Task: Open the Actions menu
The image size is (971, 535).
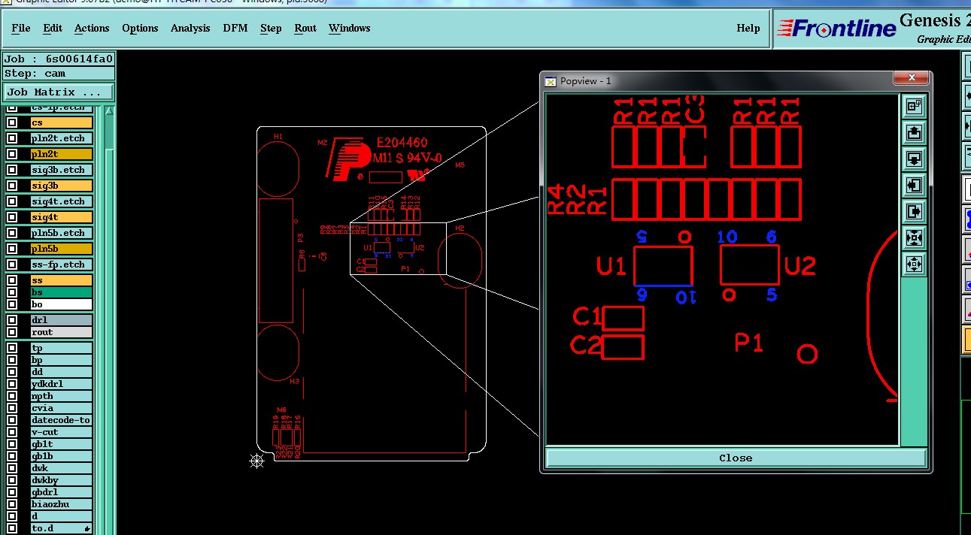Action: 92,28
